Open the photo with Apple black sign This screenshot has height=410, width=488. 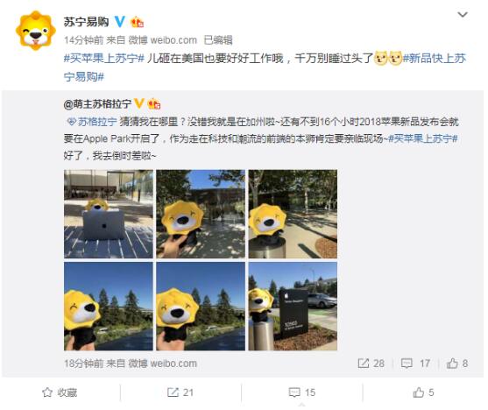pyautogui.click(x=293, y=306)
